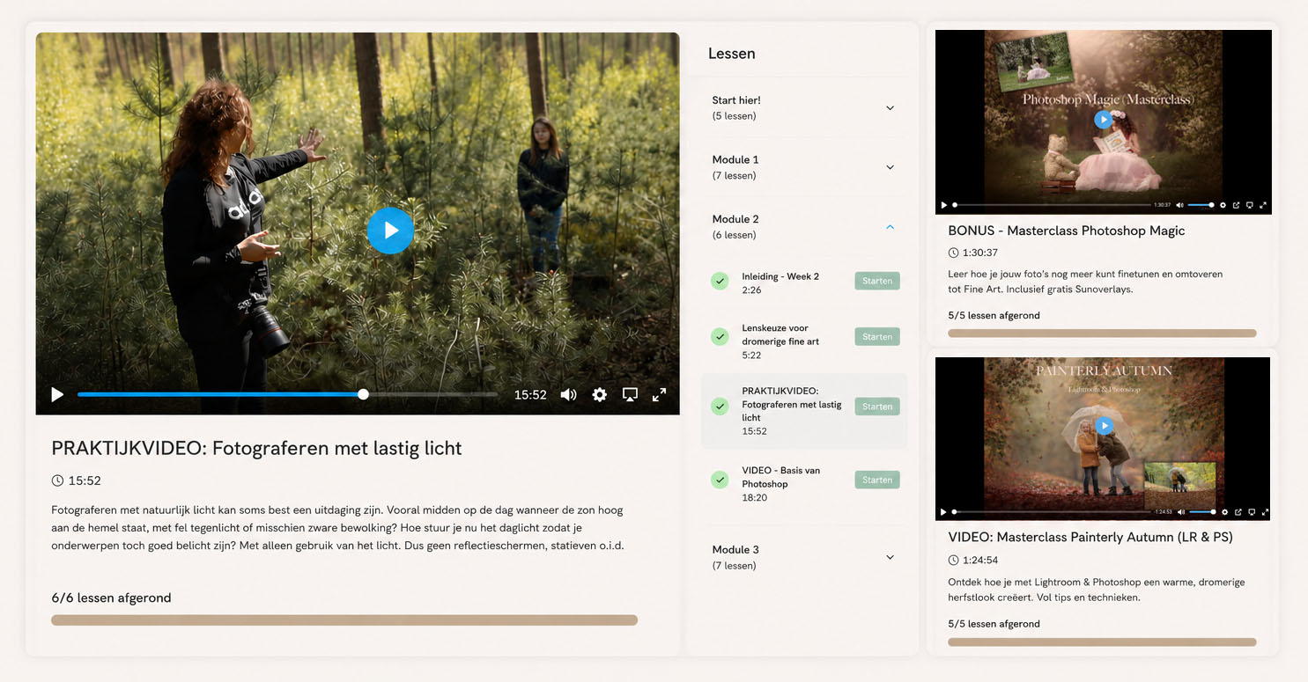
Task: Open settings gear on Photoshop Magic video
Action: tap(1223, 205)
